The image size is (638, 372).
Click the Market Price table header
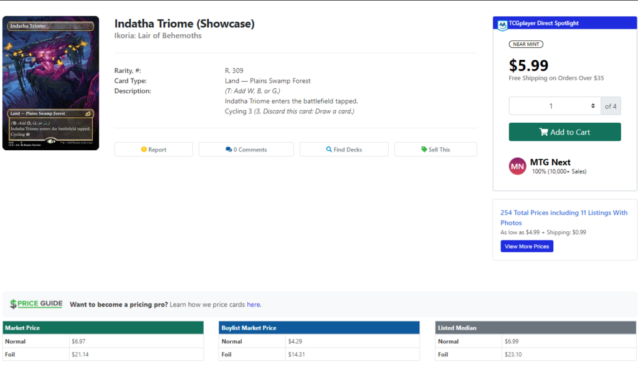click(103, 328)
